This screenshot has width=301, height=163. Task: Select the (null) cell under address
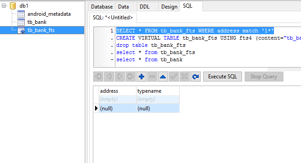pos(118,109)
